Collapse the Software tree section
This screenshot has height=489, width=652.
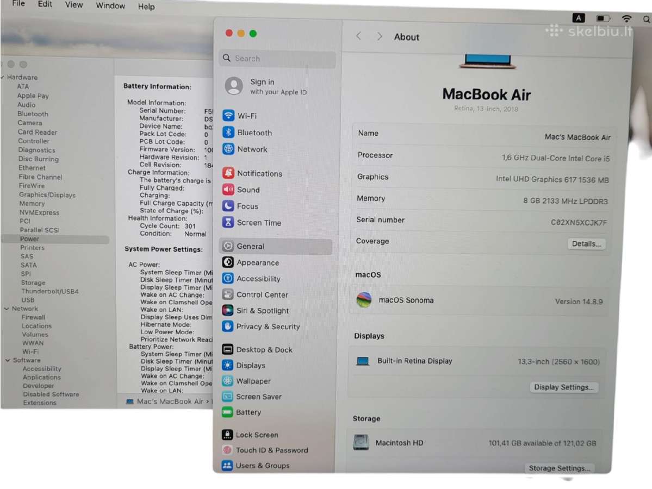click(8, 360)
